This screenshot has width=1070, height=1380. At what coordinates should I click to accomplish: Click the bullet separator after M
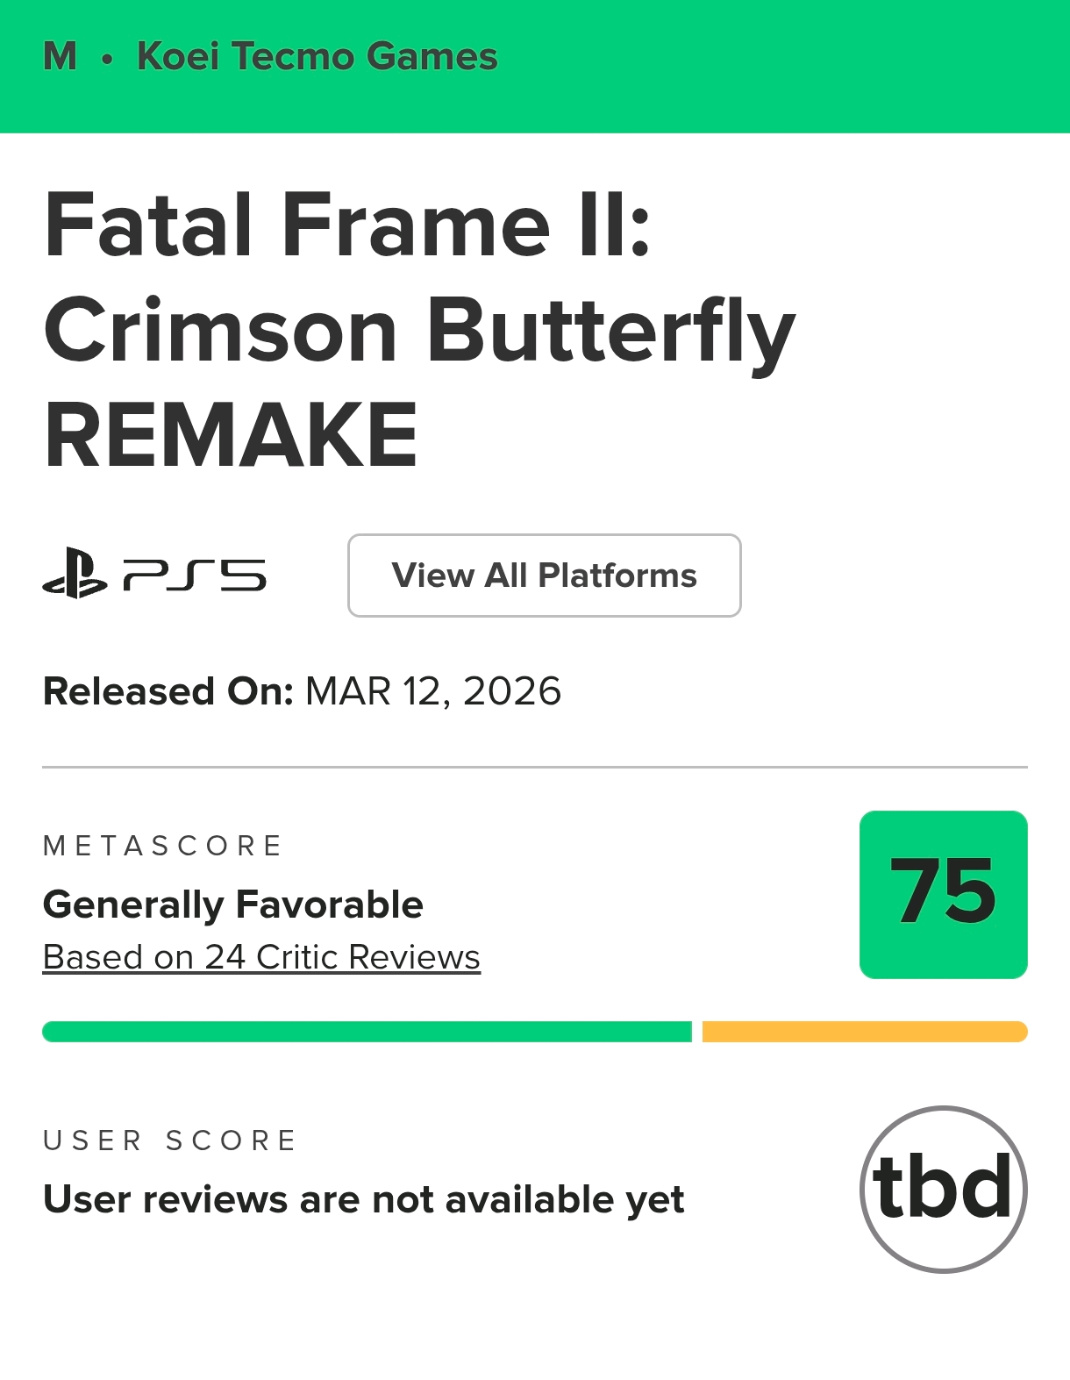(x=107, y=60)
